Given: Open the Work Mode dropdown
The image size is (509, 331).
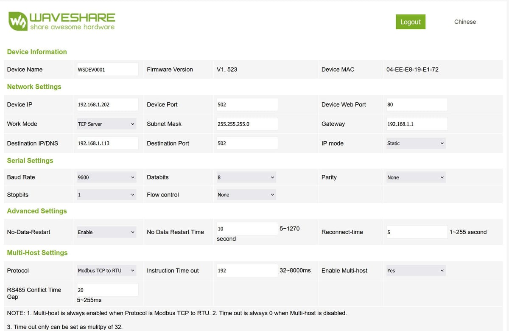Looking at the screenshot, I should (106, 124).
